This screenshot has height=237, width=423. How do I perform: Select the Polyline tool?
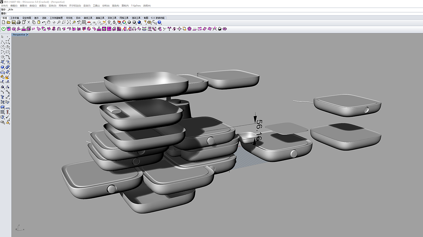(3, 42)
